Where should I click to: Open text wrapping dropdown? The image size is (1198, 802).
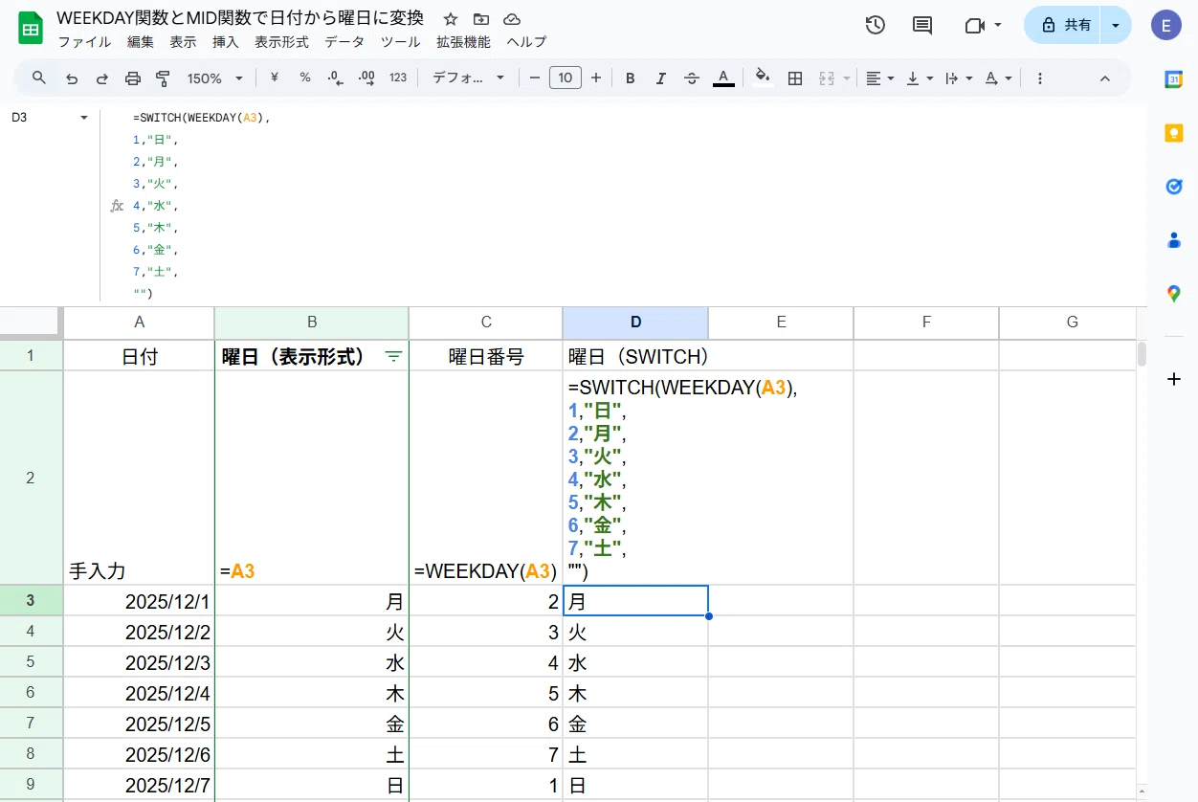[x=959, y=78]
